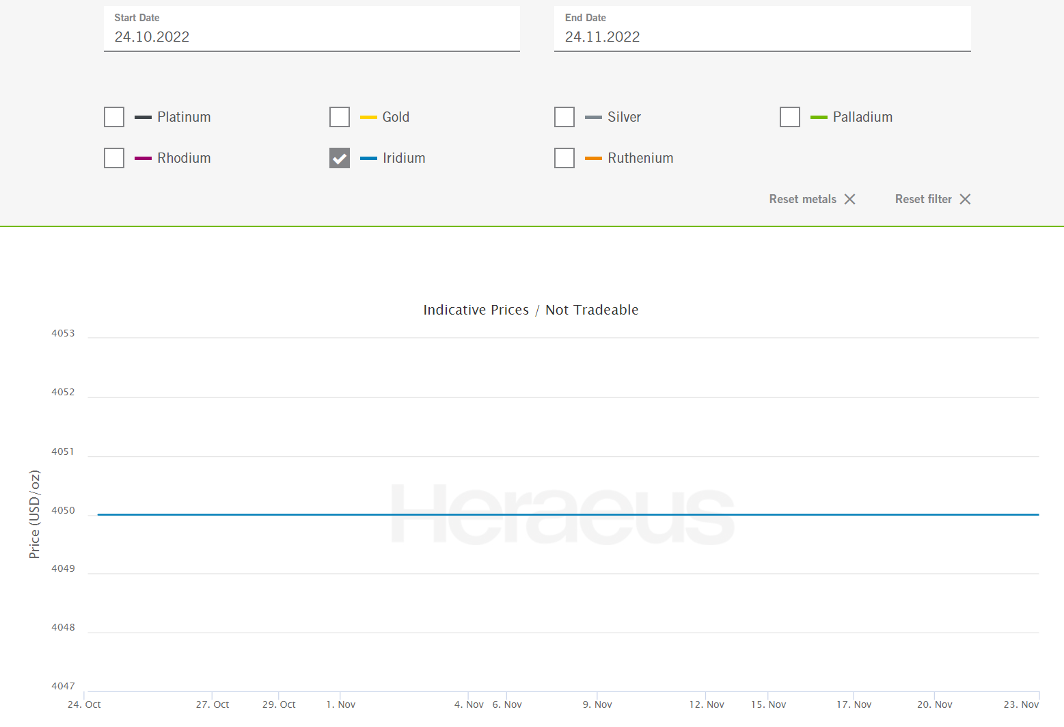Tick the Gold metal checkbox
Screen dimensions: 1064x727
pos(340,117)
